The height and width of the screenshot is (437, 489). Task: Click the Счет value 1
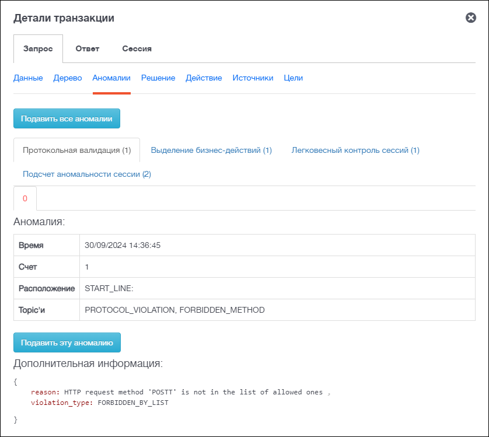[x=87, y=267]
